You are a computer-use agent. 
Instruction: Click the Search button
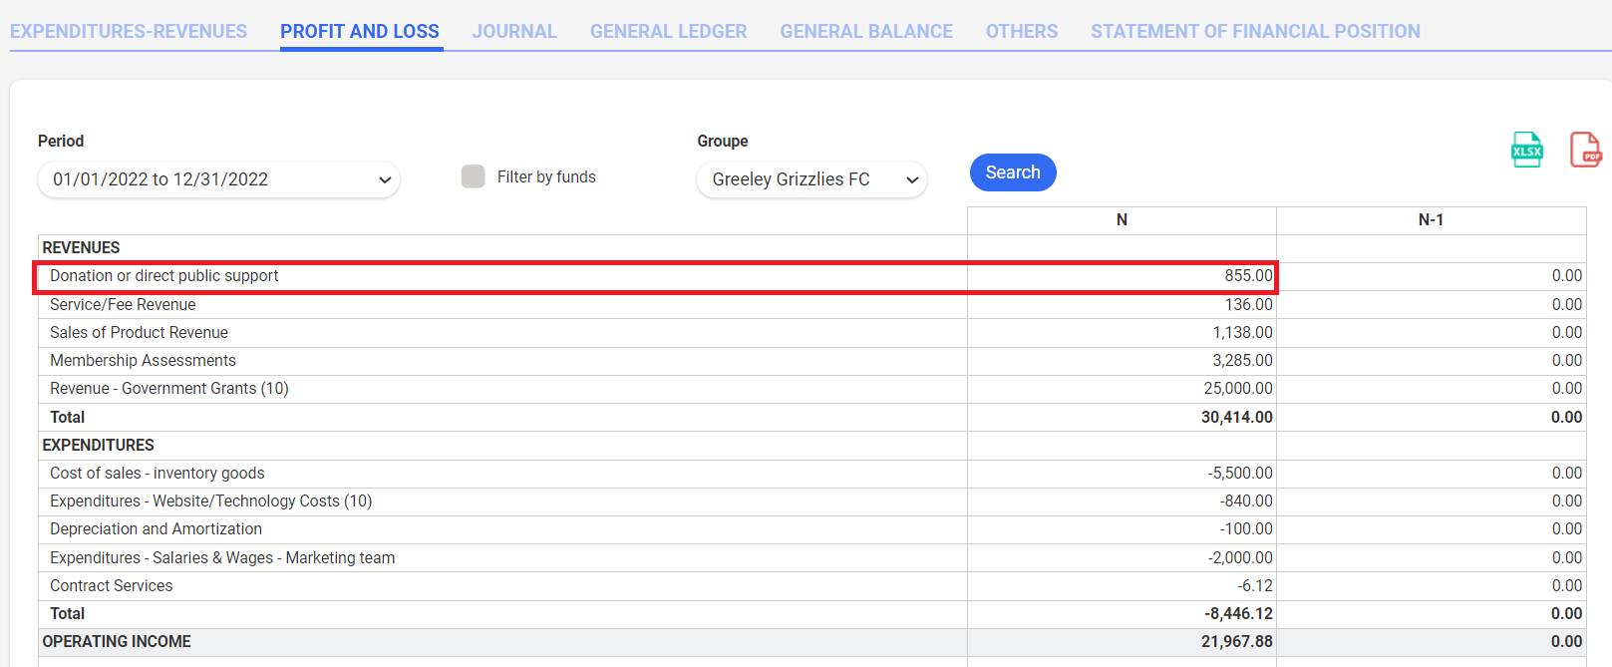1012,172
